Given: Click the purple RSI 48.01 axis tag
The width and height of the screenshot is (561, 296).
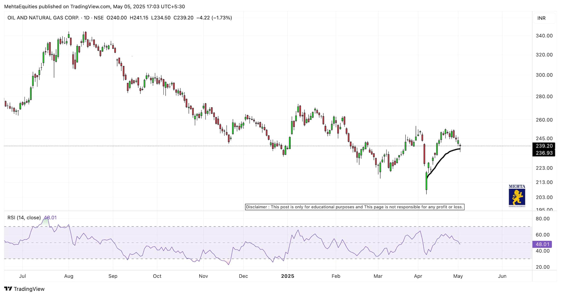Looking at the screenshot, I should (542, 244).
